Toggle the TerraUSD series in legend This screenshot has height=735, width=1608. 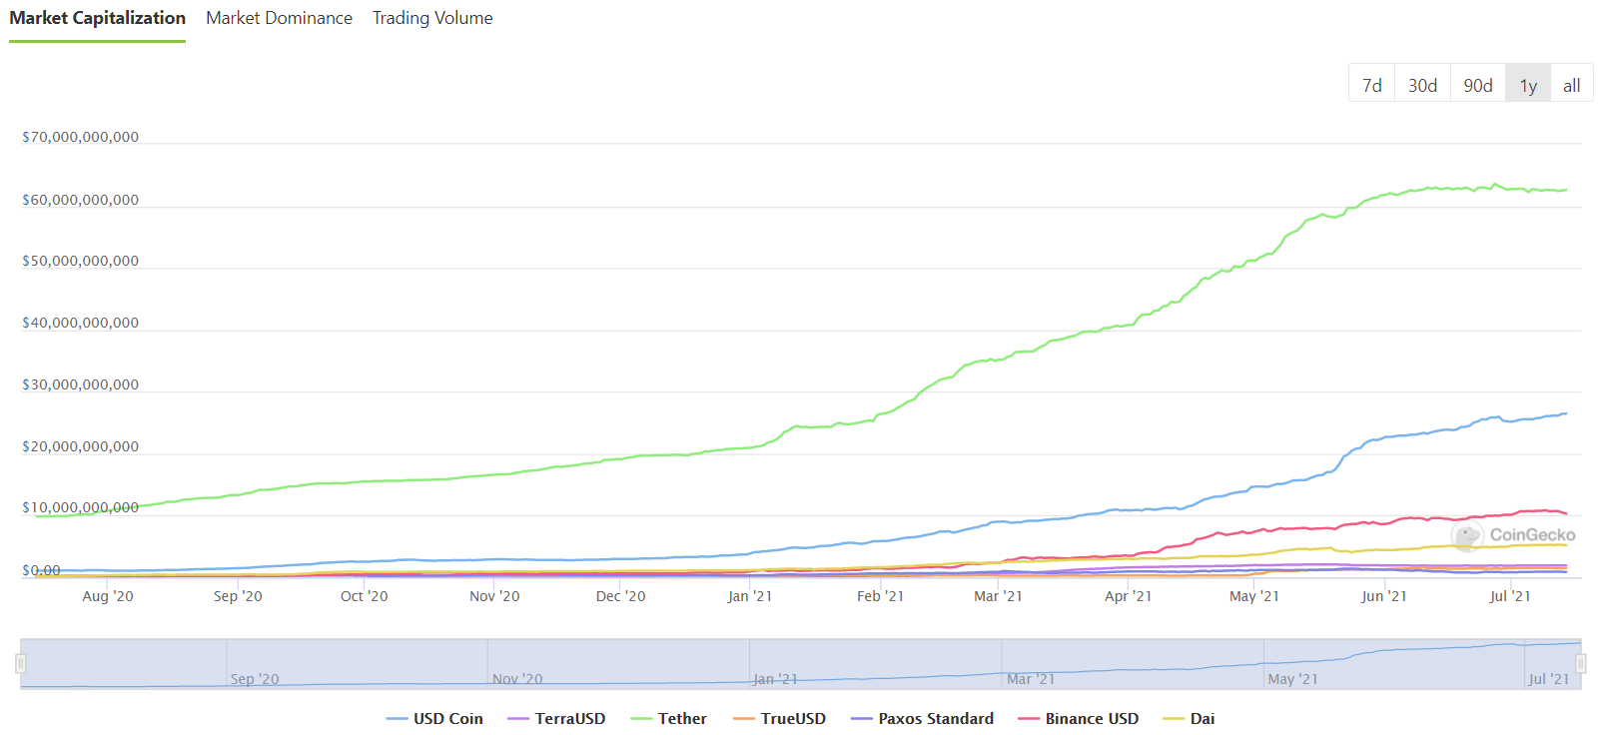(556, 719)
